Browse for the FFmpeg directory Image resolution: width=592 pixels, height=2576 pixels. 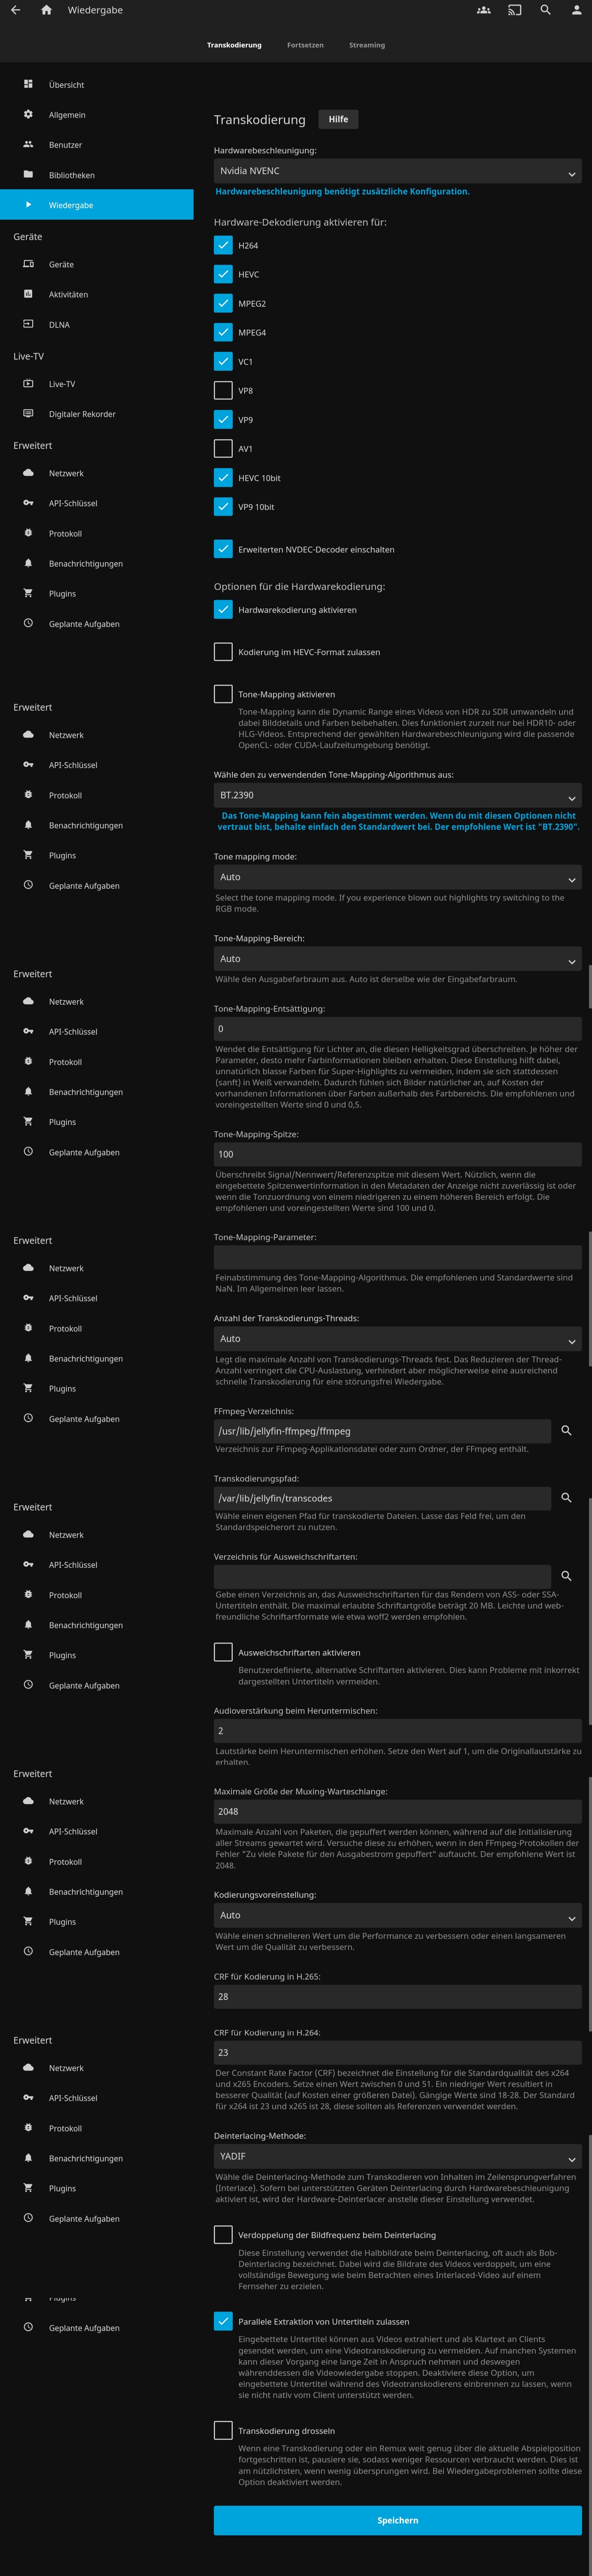[566, 1430]
